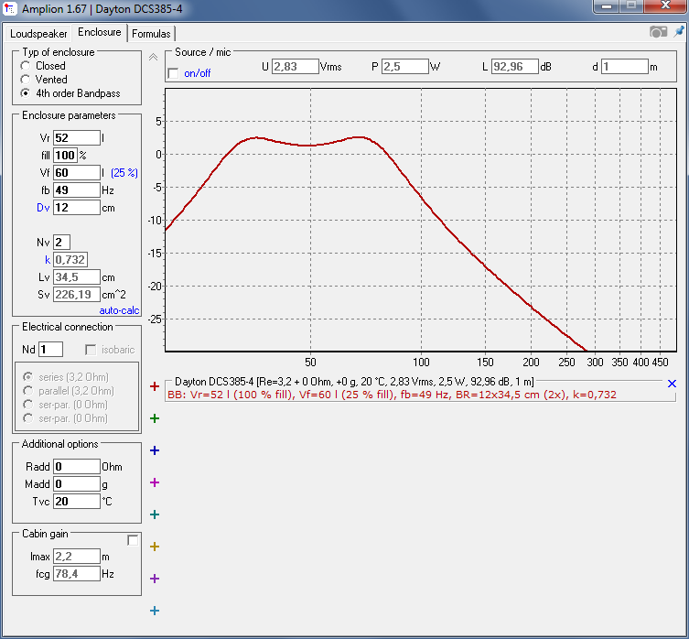Viewport: 689px width, 639px height.
Task: Switch to the Enclosure tab
Action: pyautogui.click(x=100, y=32)
